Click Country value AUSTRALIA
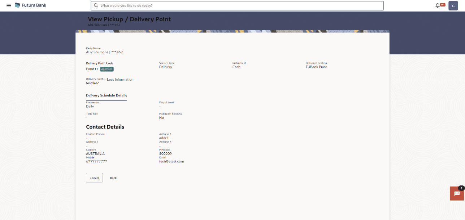This screenshot has width=465, height=220. click(95, 154)
